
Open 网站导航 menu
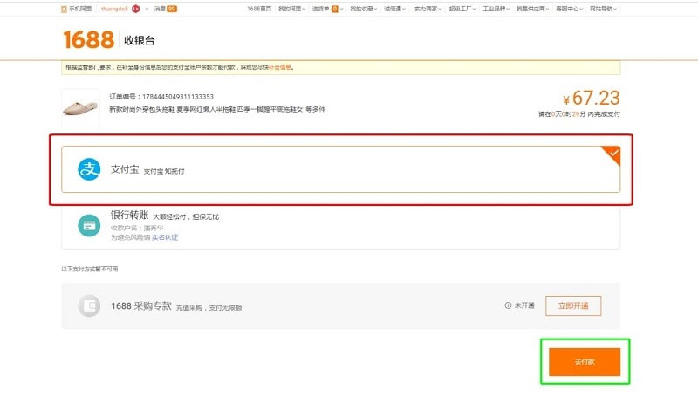(603, 9)
